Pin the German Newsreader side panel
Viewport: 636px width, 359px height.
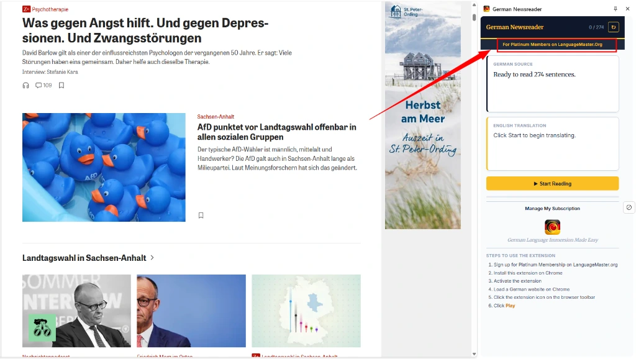click(616, 9)
